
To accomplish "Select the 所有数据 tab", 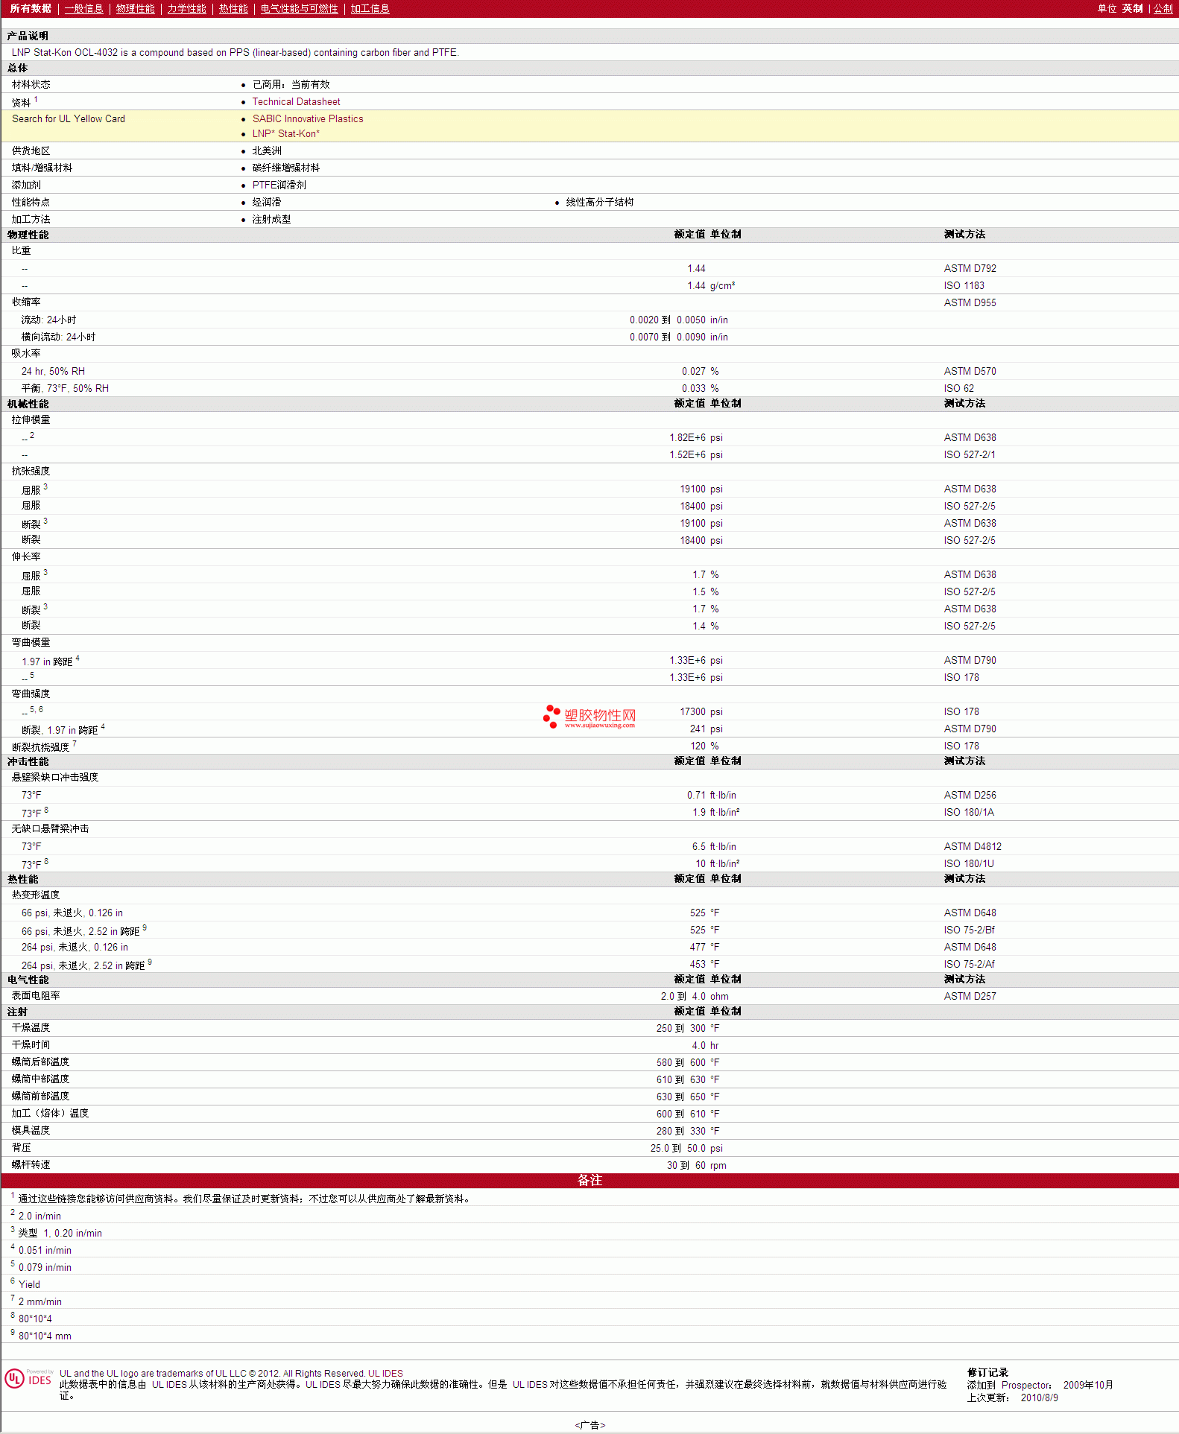I will pyautogui.click(x=31, y=8).
